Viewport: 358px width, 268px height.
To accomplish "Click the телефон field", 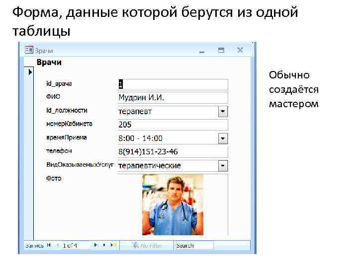I will click(173, 152).
